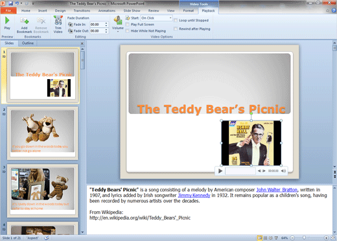Click the Undo icon in title bar
The width and height of the screenshot is (337, 241).
point(17,3)
